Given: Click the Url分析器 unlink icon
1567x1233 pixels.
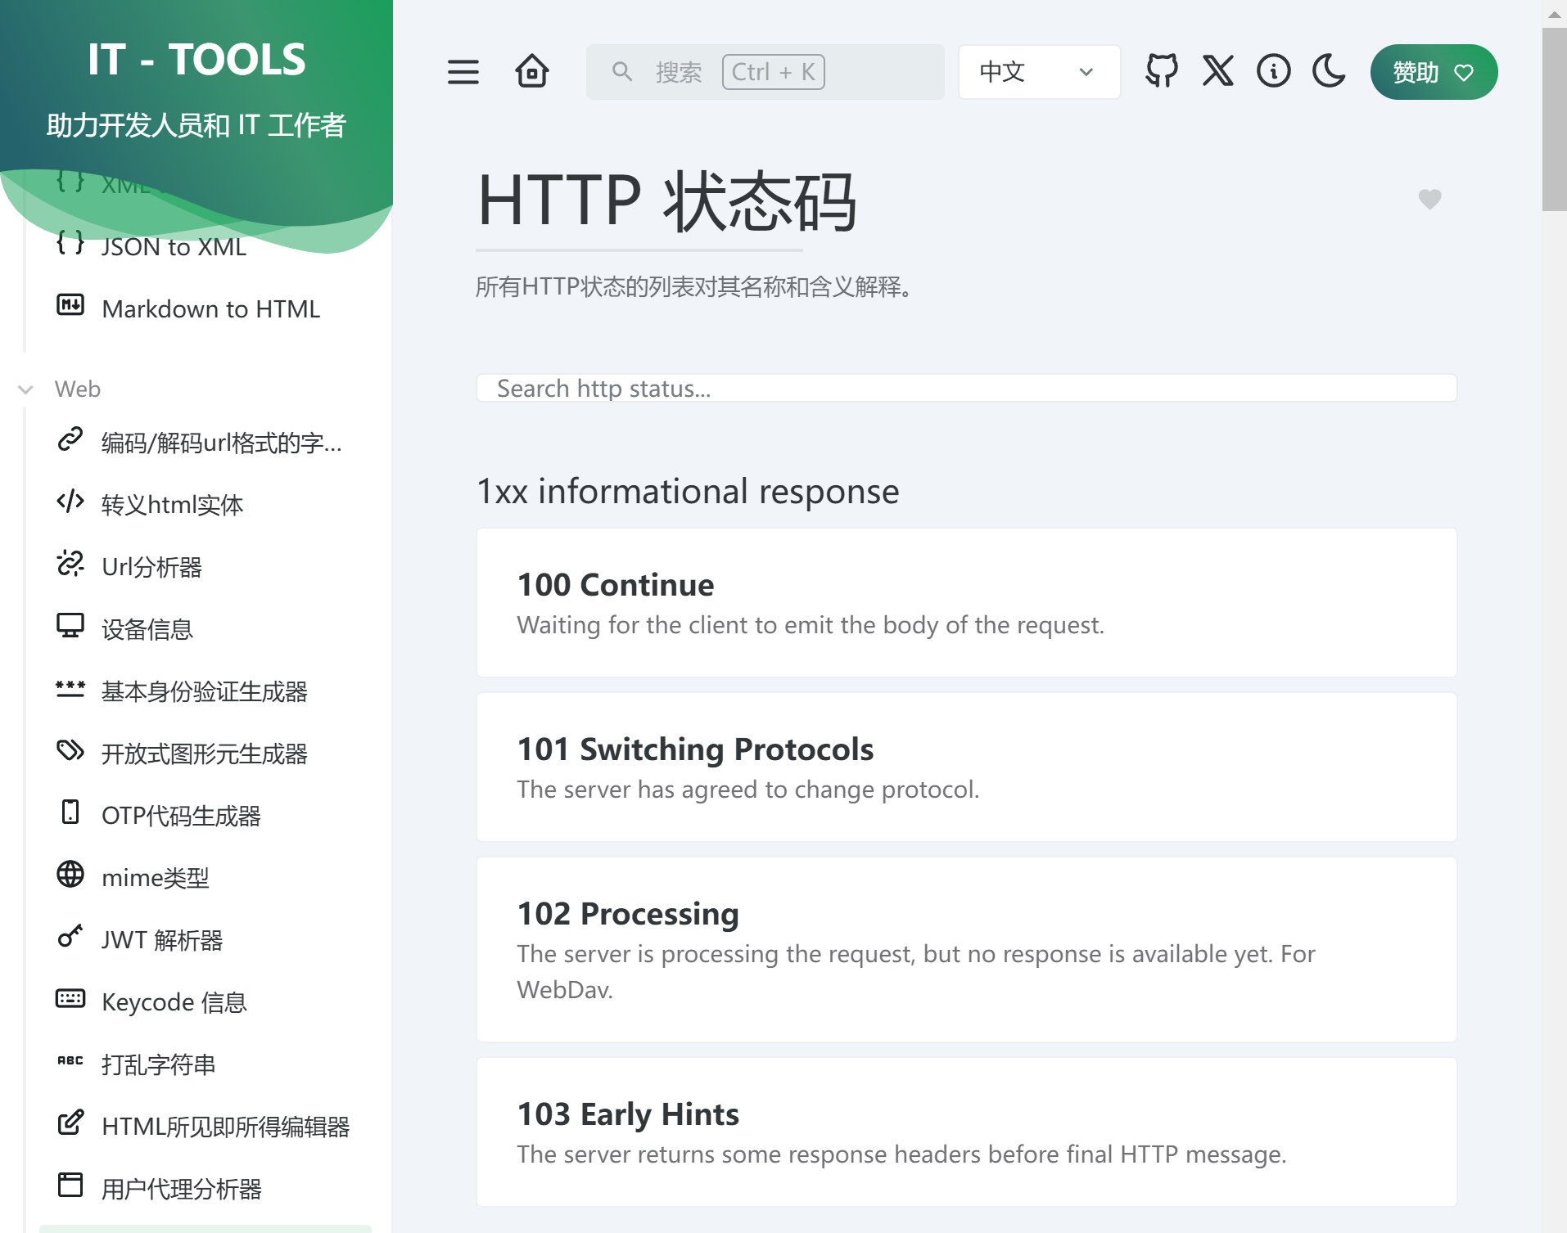Looking at the screenshot, I should coord(70,563).
